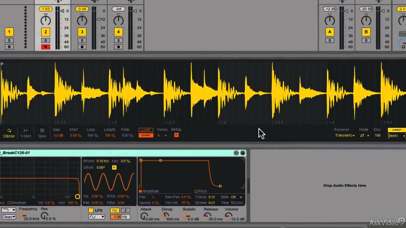Screen dimensions: 406x228
Task: Open the Beats warp mode dropdown
Action: pos(396,136)
